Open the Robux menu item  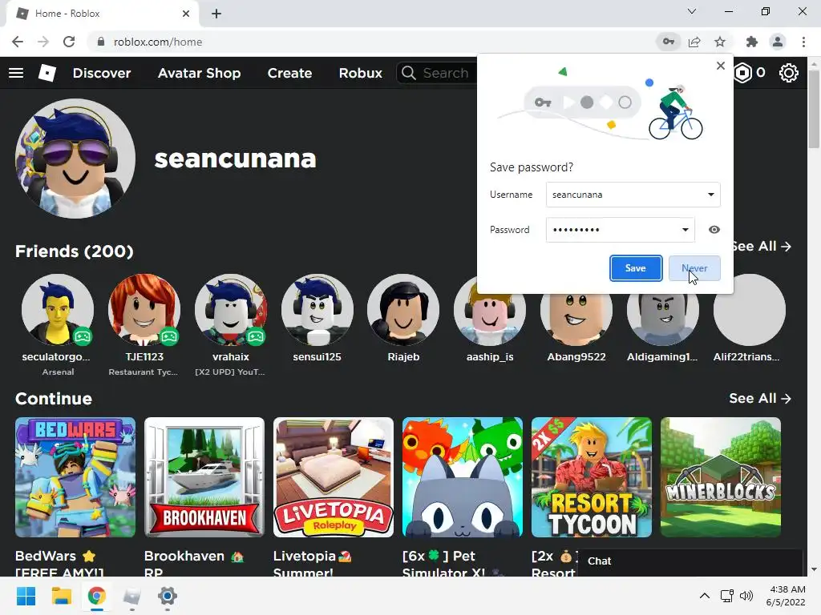tap(360, 73)
